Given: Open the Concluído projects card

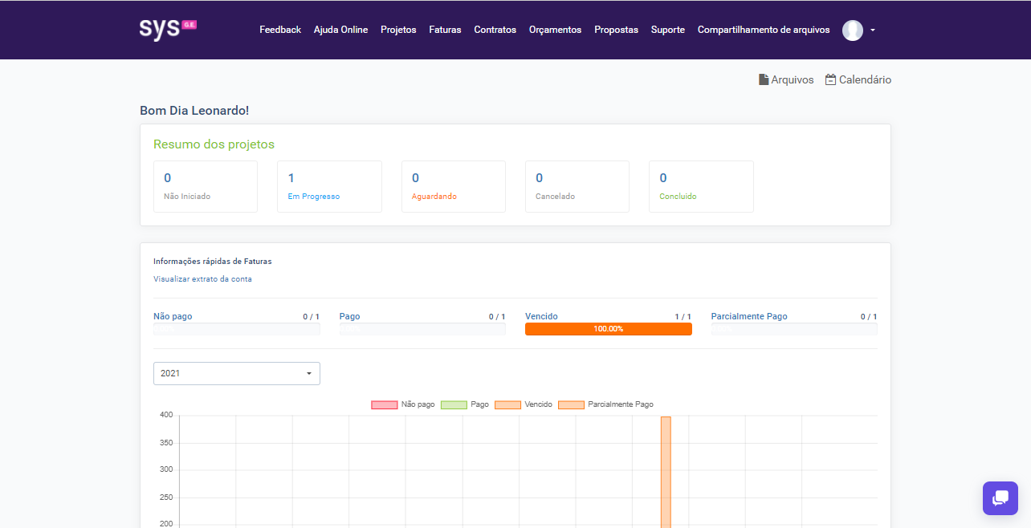Looking at the screenshot, I should pyautogui.click(x=700, y=186).
